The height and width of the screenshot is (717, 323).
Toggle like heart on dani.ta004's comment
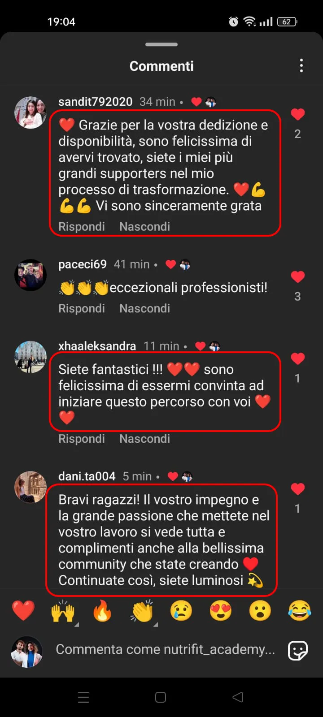pyautogui.click(x=298, y=489)
